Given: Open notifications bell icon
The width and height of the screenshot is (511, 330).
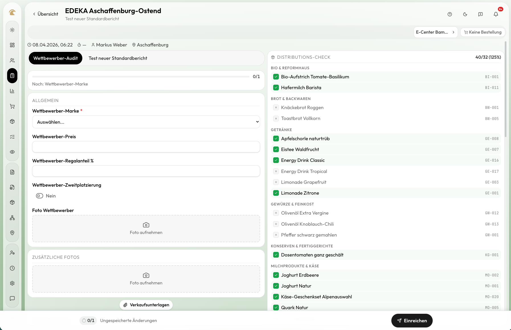Looking at the screenshot, I should 496,14.
